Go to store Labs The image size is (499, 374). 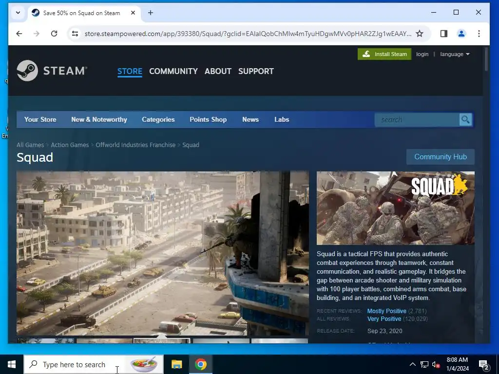point(282,120)
